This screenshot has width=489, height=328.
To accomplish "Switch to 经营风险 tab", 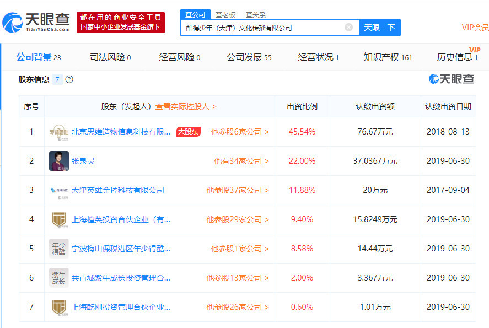I will [179, 57].
